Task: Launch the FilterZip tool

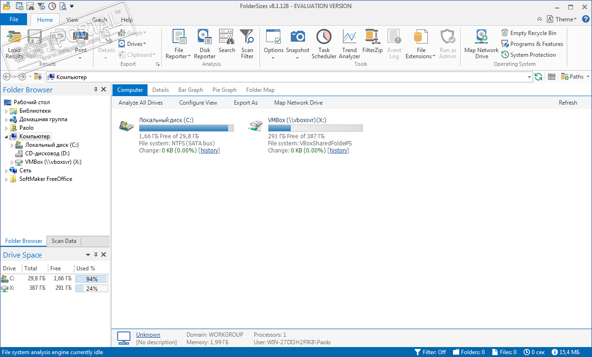Action: tap(372, 41)
